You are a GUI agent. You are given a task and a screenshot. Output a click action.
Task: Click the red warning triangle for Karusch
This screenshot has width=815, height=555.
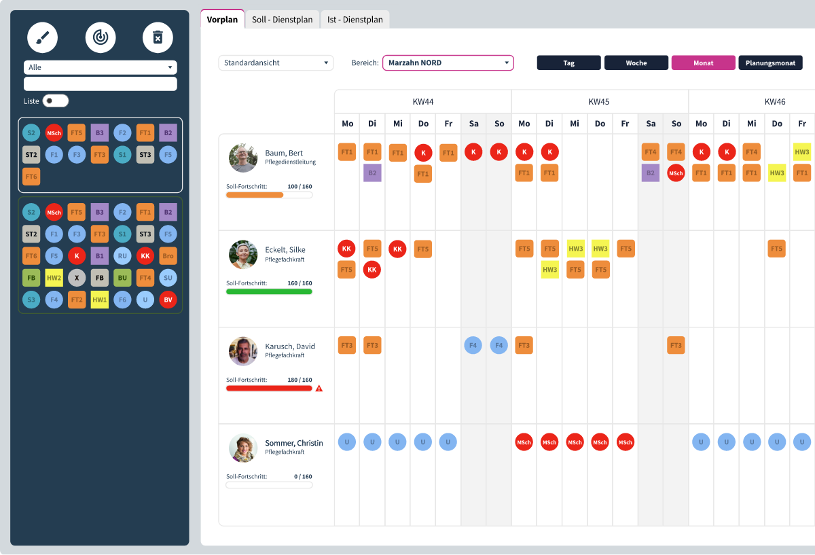(319, 389)
